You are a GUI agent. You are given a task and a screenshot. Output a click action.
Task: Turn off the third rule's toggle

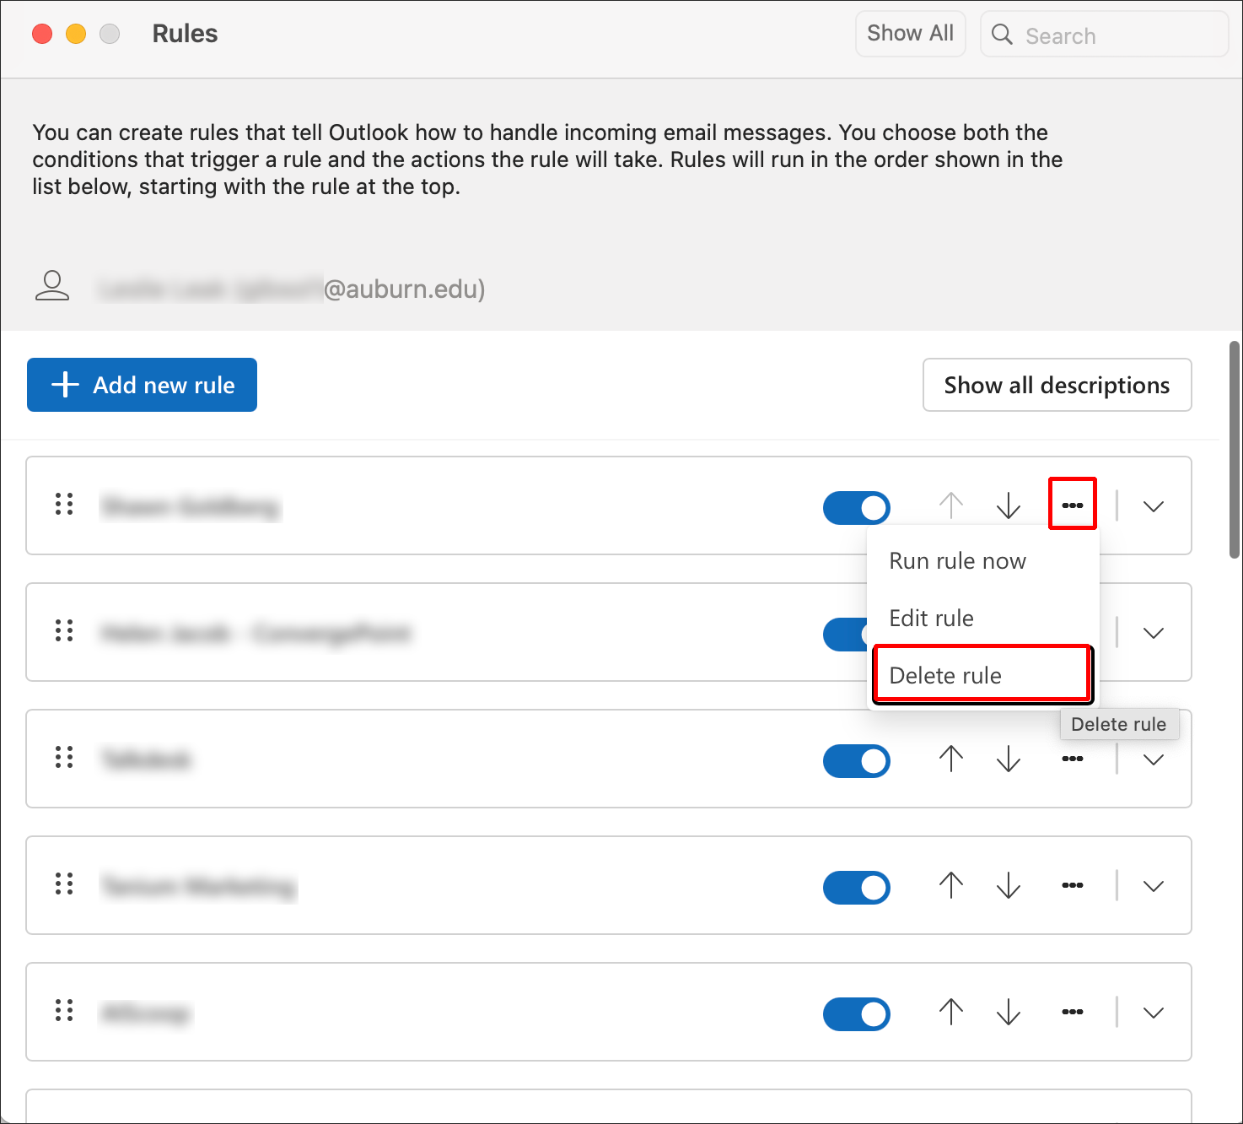[x=856, y=760]
